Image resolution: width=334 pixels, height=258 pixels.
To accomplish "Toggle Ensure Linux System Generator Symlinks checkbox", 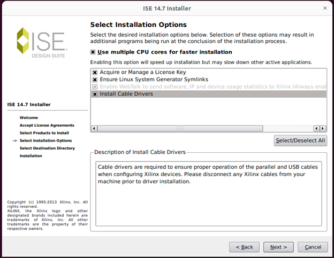I will pyautogui.click(x=95, y=80).
